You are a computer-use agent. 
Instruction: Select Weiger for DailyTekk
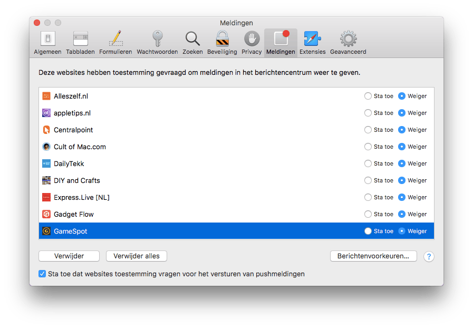click(401, 163)
